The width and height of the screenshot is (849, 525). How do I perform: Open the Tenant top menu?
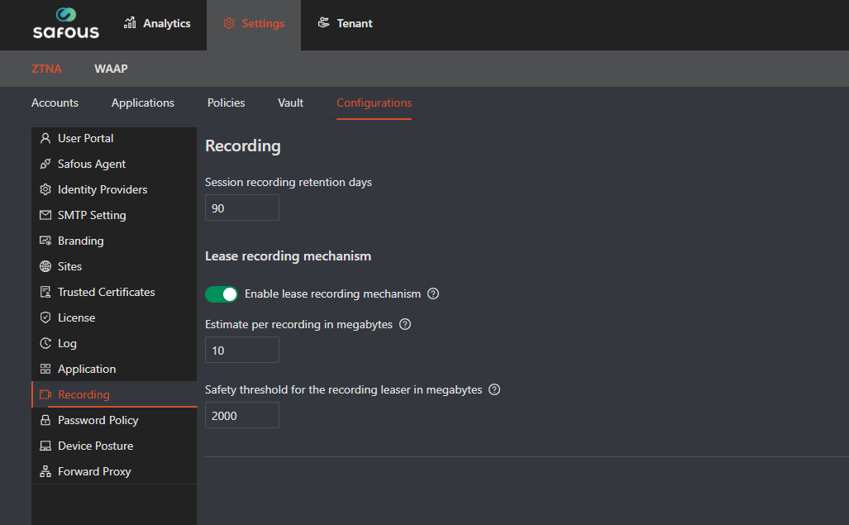(346, 24)
